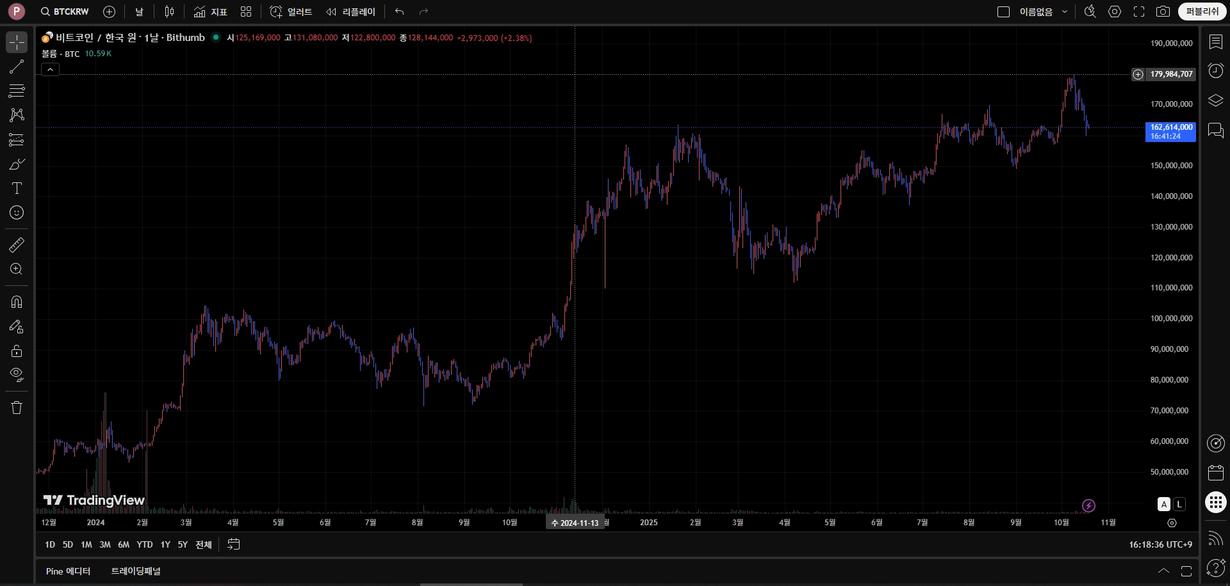Image resolution: width=1230 pixels, height=586 pixels.
Task: Undo the last chart action
Action: [x=399, y=12]
